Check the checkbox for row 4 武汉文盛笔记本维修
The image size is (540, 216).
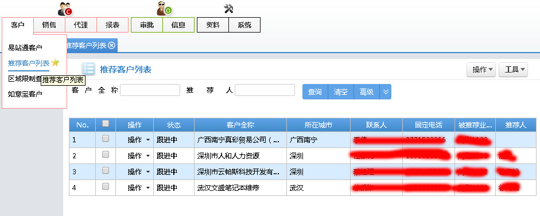coord(106,186)
